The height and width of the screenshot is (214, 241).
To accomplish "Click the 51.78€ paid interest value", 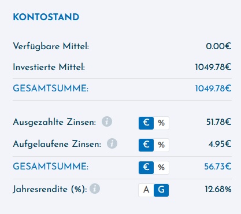I will click(x=218, y=122).
